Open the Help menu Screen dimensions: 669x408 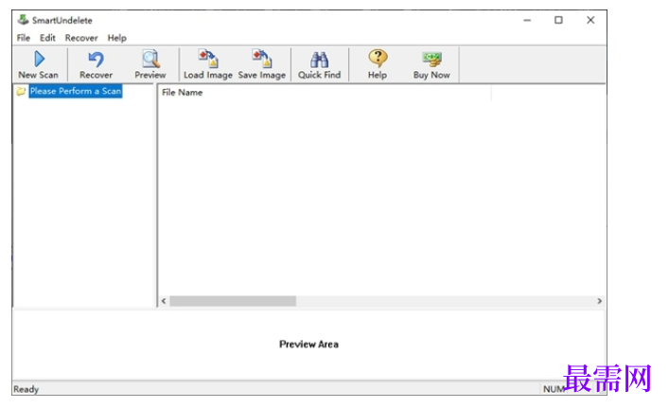click(x=117, y=38)
